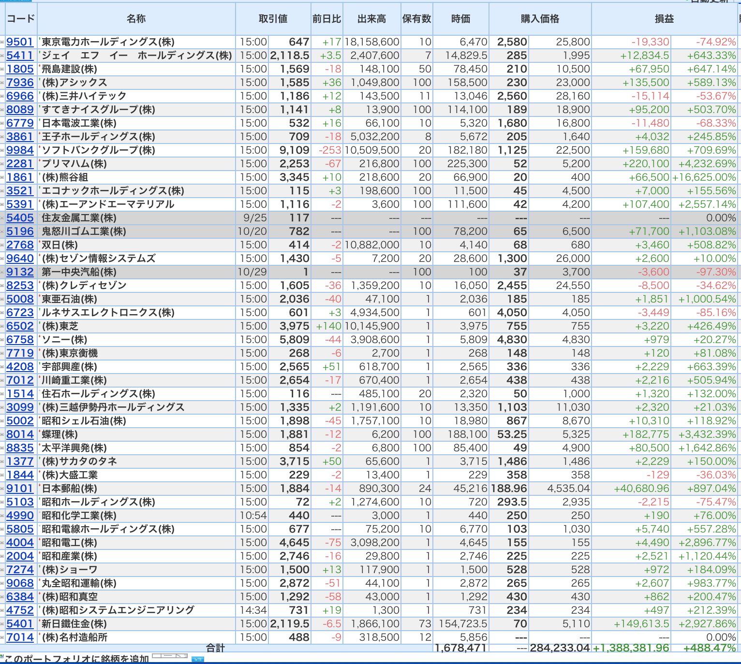741x664 pixels.
Task: Click total profit +1,388,381.96
Action: pyautogui.click(x=631, y=648)
